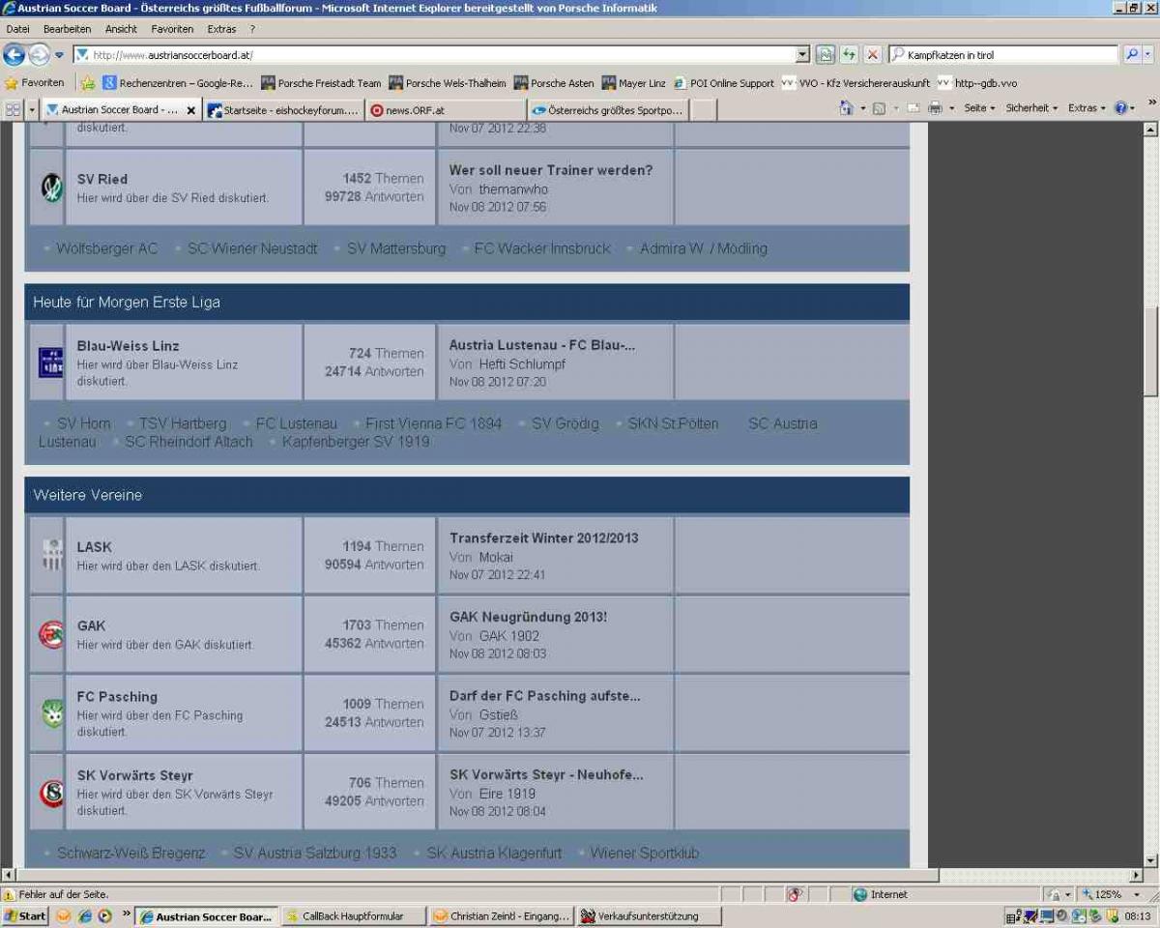Open the Wolfsberger AC subforum link
Screen dimensions: 1160x928
[106, 248]
